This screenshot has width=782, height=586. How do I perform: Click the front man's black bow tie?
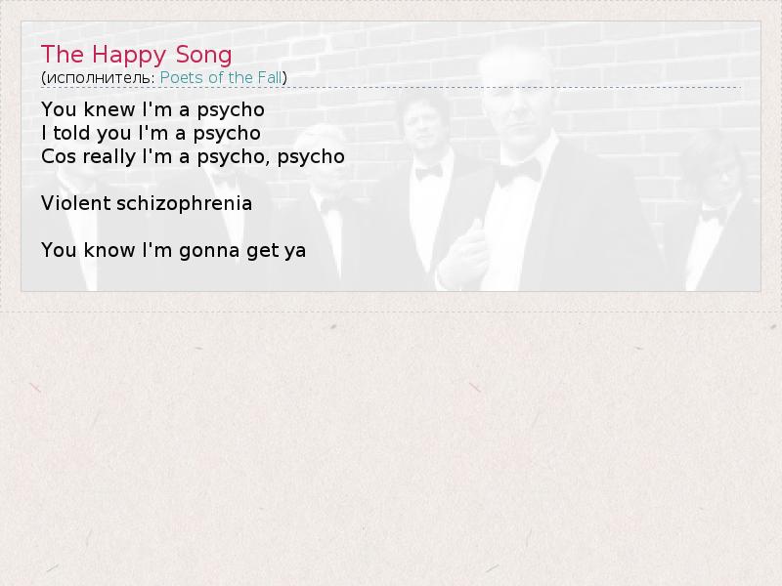519,172
